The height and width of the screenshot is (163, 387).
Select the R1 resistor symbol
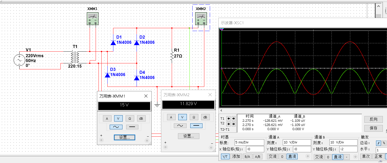pos(172,56)
